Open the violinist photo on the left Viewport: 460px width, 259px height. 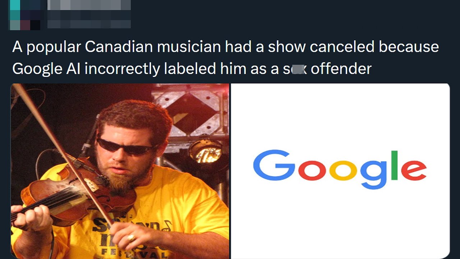click(x=120, y=171)
